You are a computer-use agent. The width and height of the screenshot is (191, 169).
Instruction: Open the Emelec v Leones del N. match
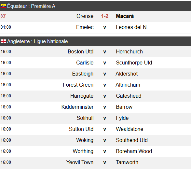(96, 27)
